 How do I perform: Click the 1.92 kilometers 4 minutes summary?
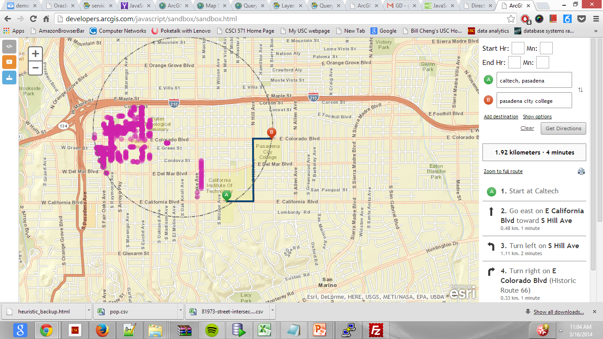(x=535, y=152)
